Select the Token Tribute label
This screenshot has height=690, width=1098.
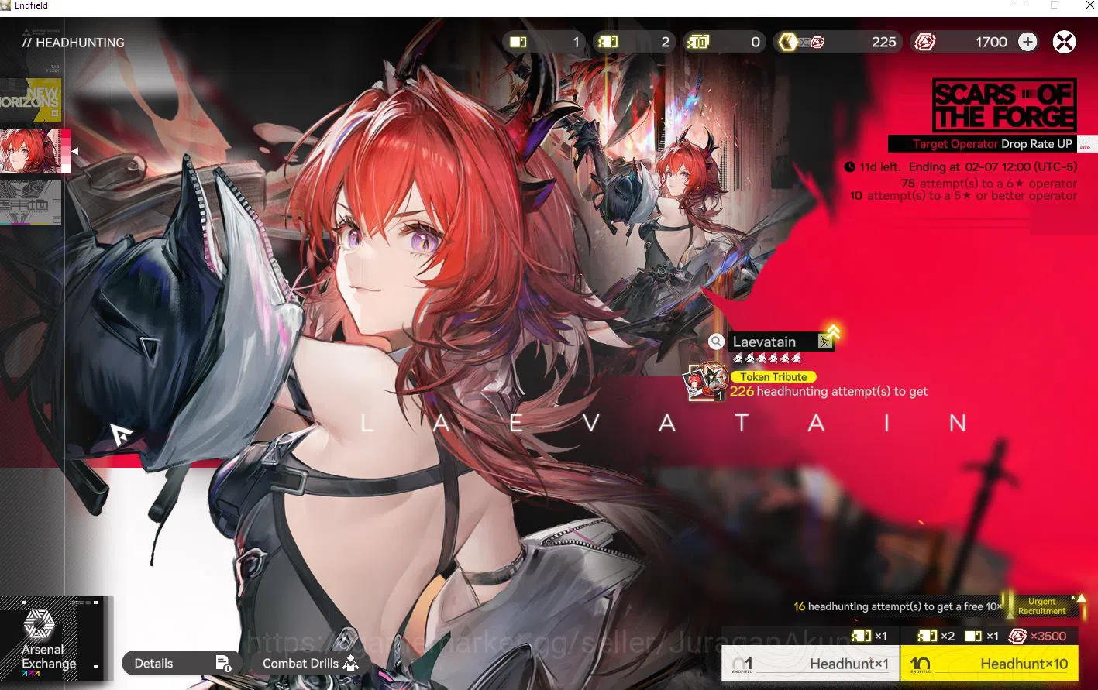(x=773, y=377)
